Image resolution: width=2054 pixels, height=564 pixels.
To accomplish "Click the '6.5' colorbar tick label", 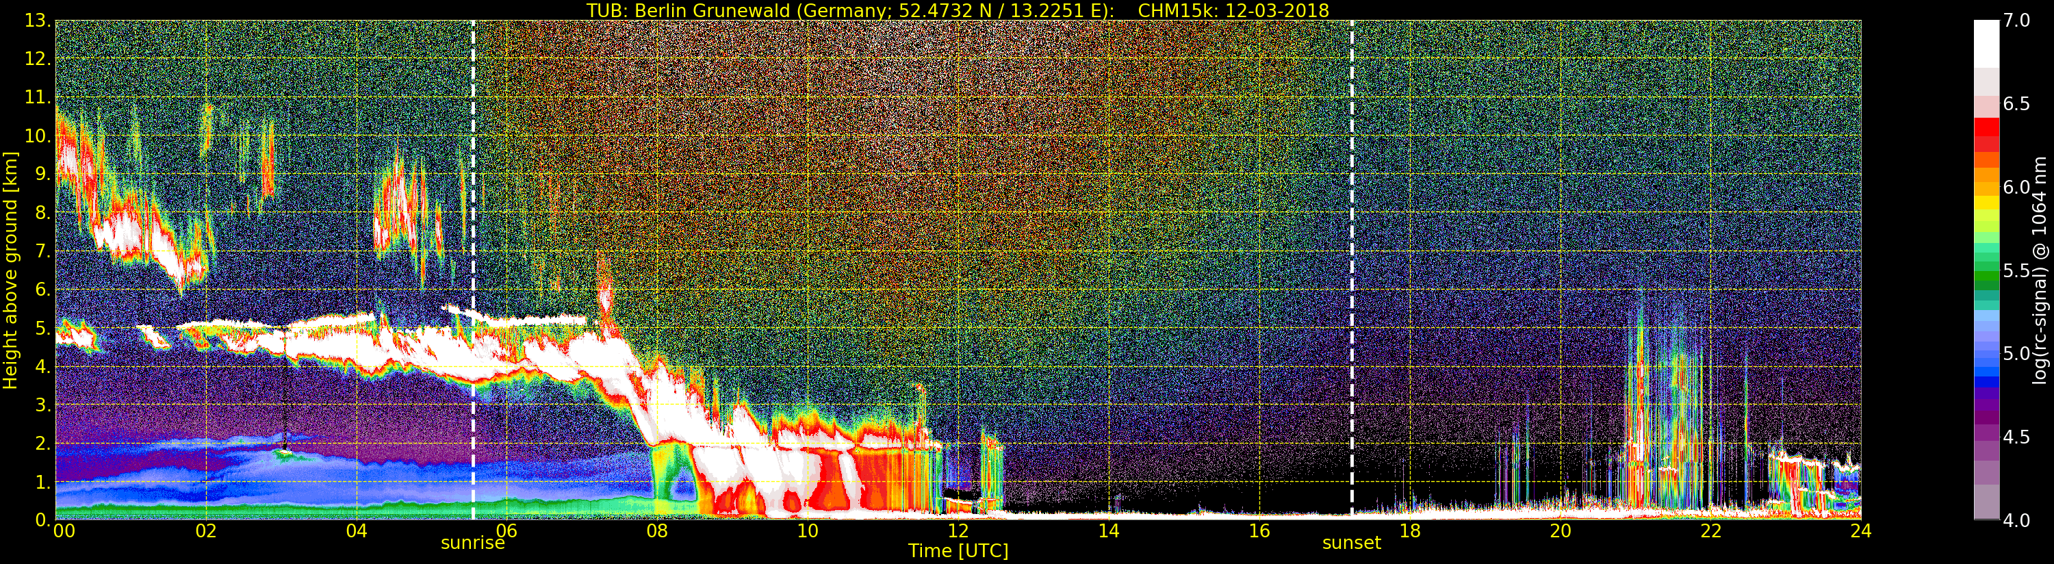I will (x=2016, y=104).
